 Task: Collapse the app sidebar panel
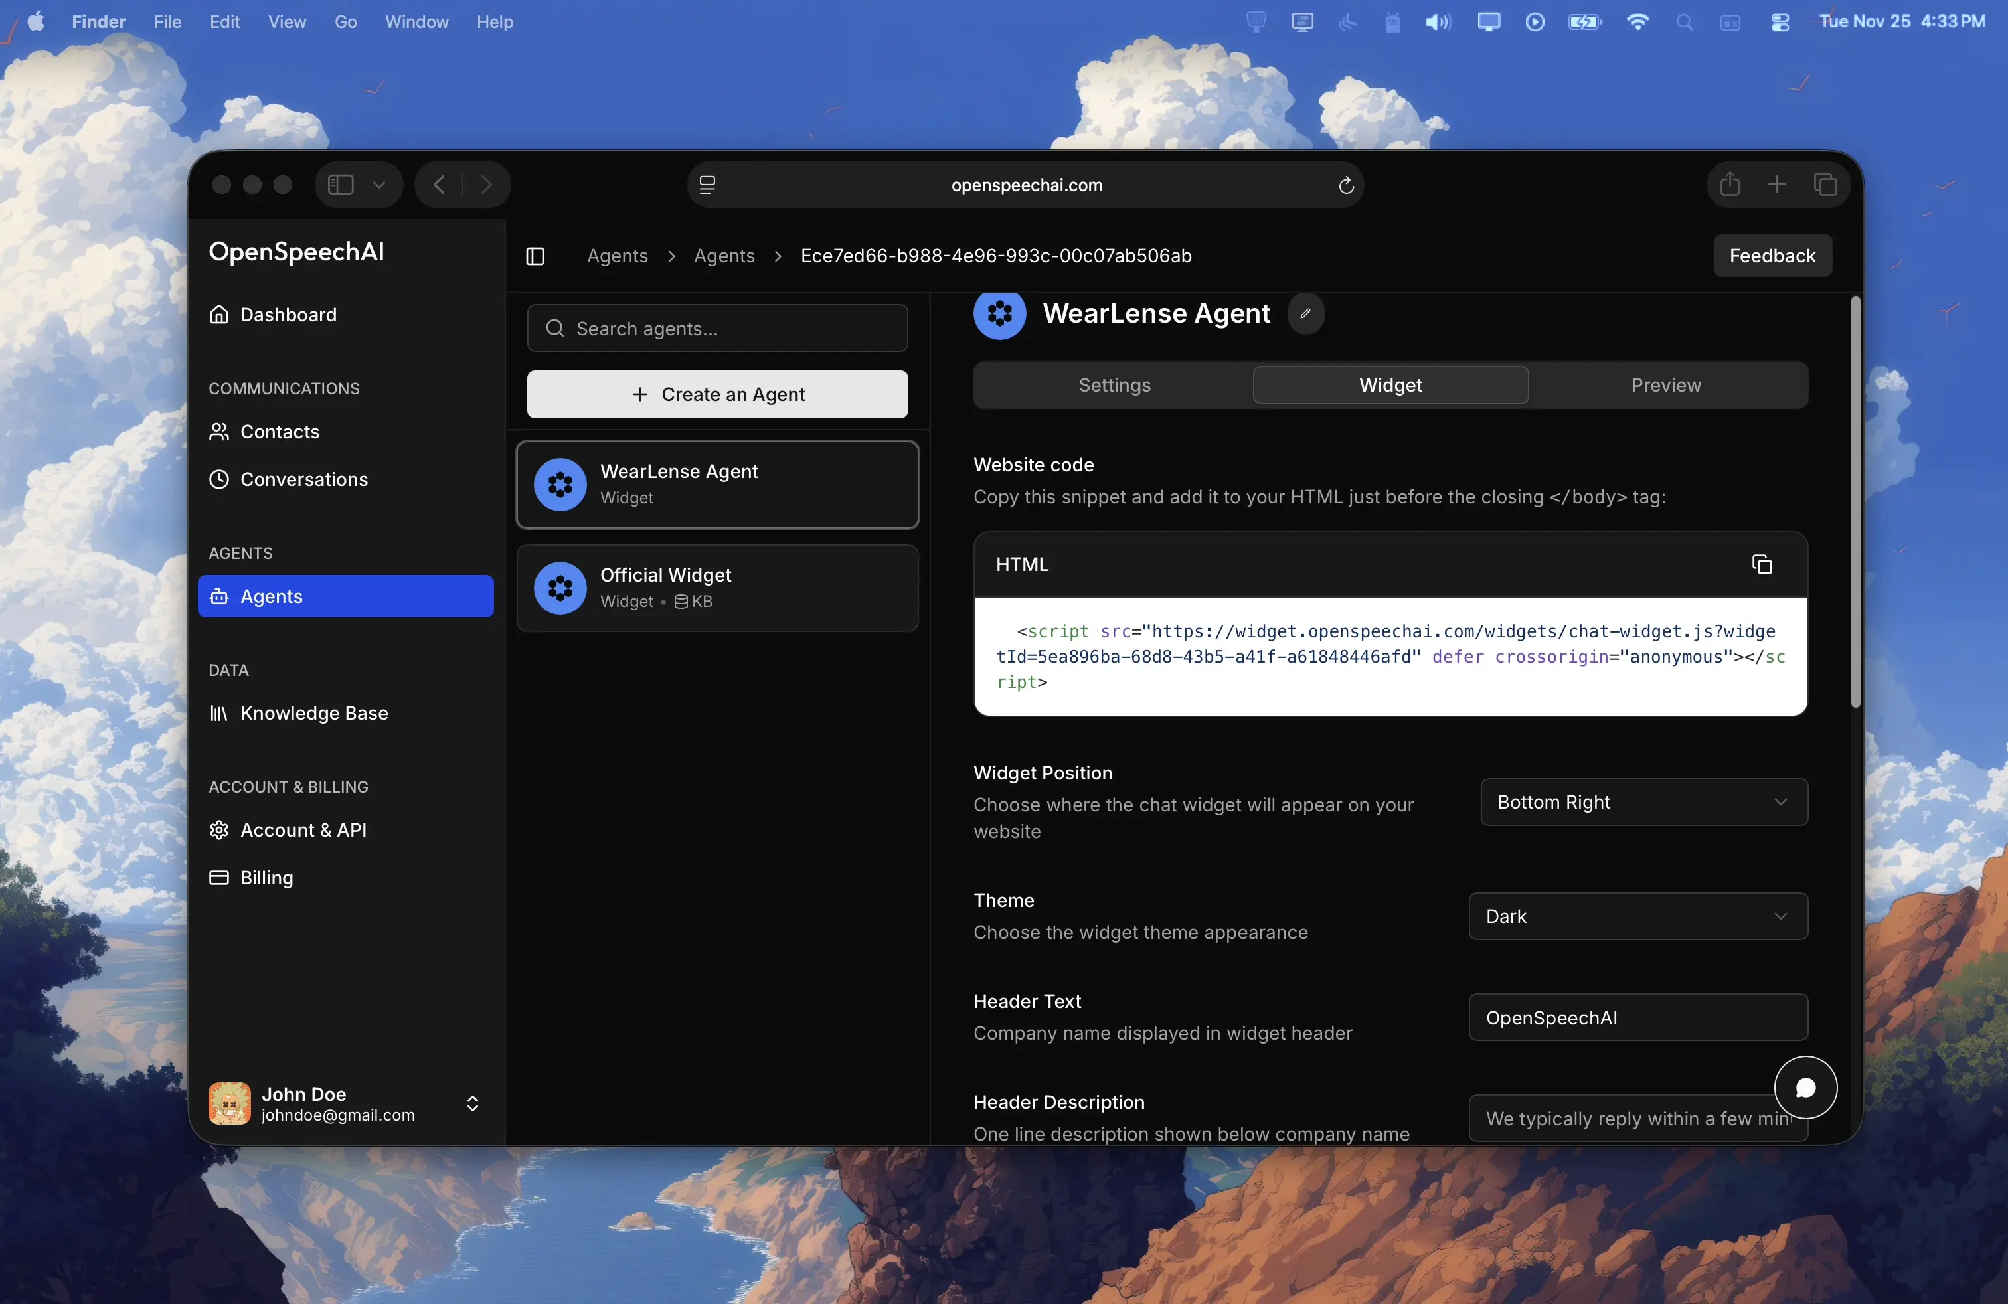click(x=535, y=256)
